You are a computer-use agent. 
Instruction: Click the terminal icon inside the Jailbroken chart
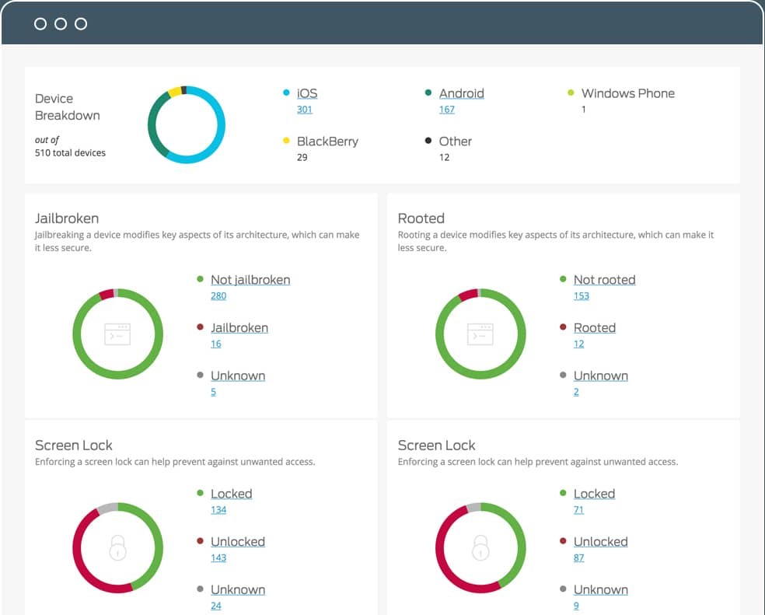(117, 334)
